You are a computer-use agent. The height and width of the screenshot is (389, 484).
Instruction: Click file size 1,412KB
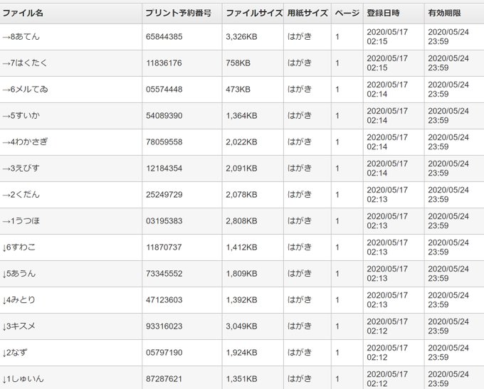241,247
